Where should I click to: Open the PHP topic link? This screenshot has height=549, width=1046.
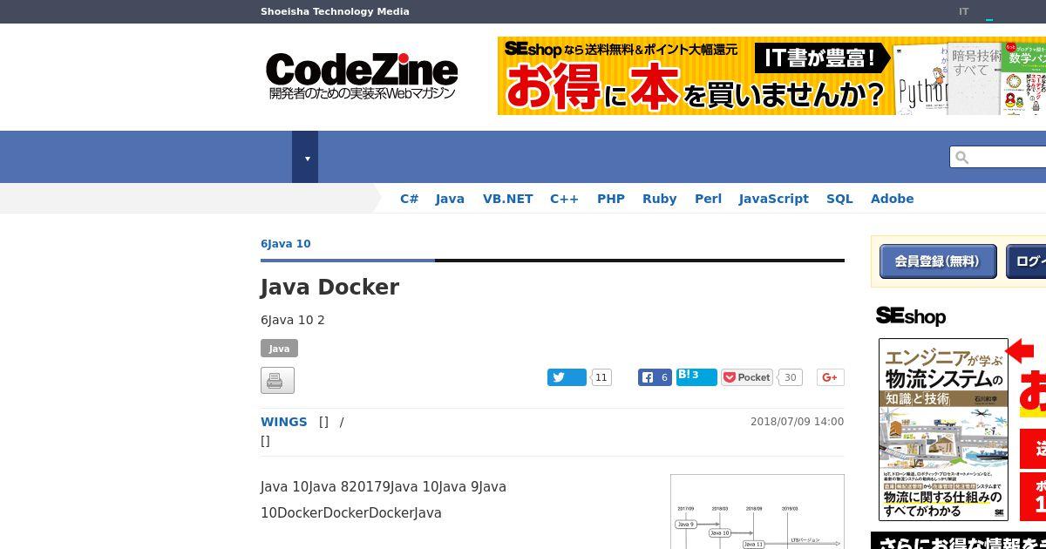(x=610, y=199)
